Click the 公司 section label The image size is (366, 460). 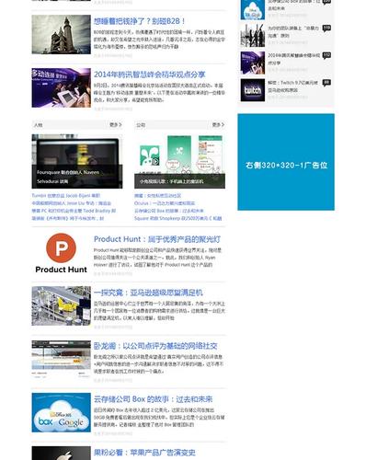[141, 125]
